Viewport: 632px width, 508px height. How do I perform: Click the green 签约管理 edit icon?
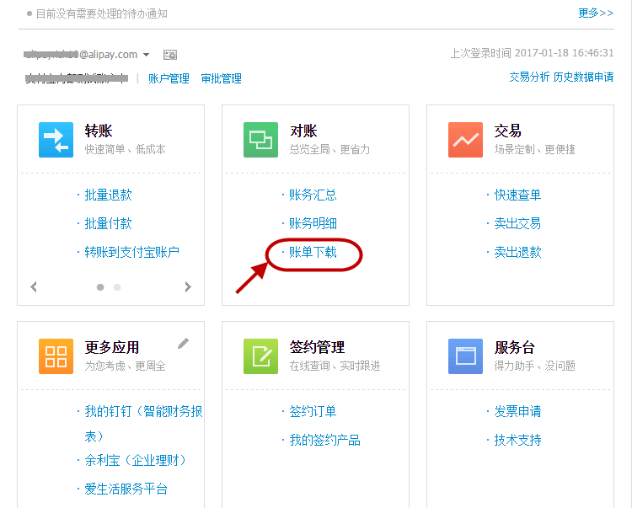click(x=260, y=356)
